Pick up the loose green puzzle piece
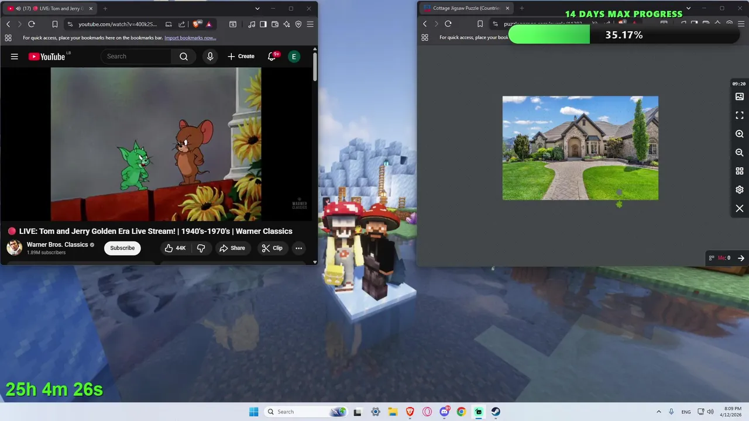This screenshot has height=421, width=749. click(619, 204)
